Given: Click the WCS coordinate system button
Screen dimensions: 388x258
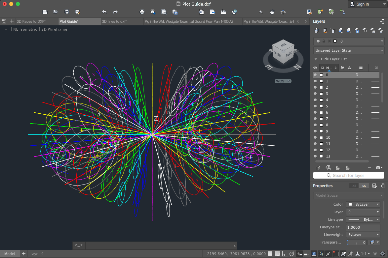Looking at the screenshot, I should point(283,81).
